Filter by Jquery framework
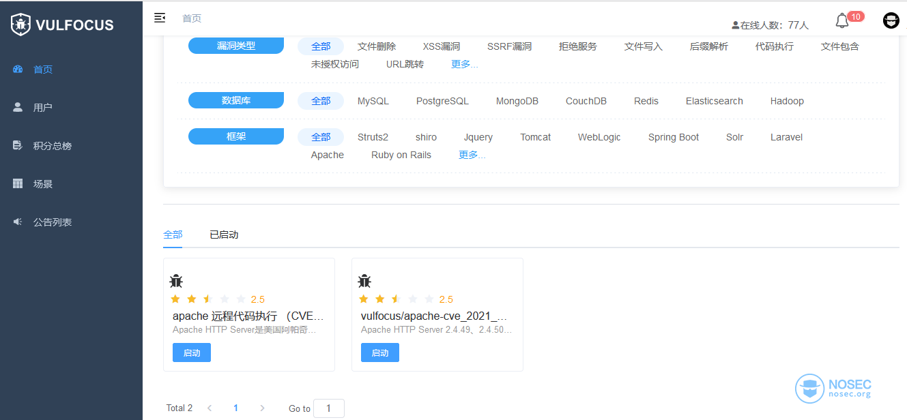This screenshot has width=907, height=420. pos(478,137)
